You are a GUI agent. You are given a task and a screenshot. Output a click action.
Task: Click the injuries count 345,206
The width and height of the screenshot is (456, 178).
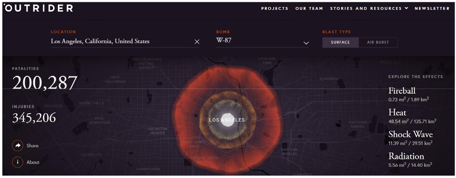(x=34, y=117)
